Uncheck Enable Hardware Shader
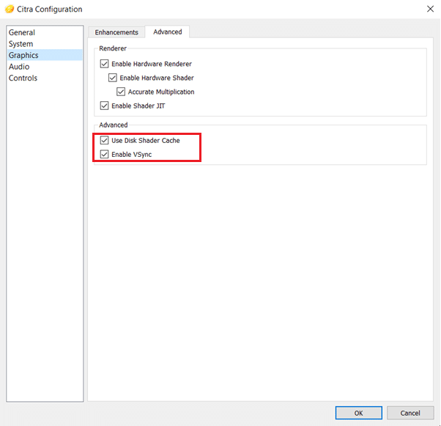The width and height of the screenshot is (441, 426). tap(113, 78)
